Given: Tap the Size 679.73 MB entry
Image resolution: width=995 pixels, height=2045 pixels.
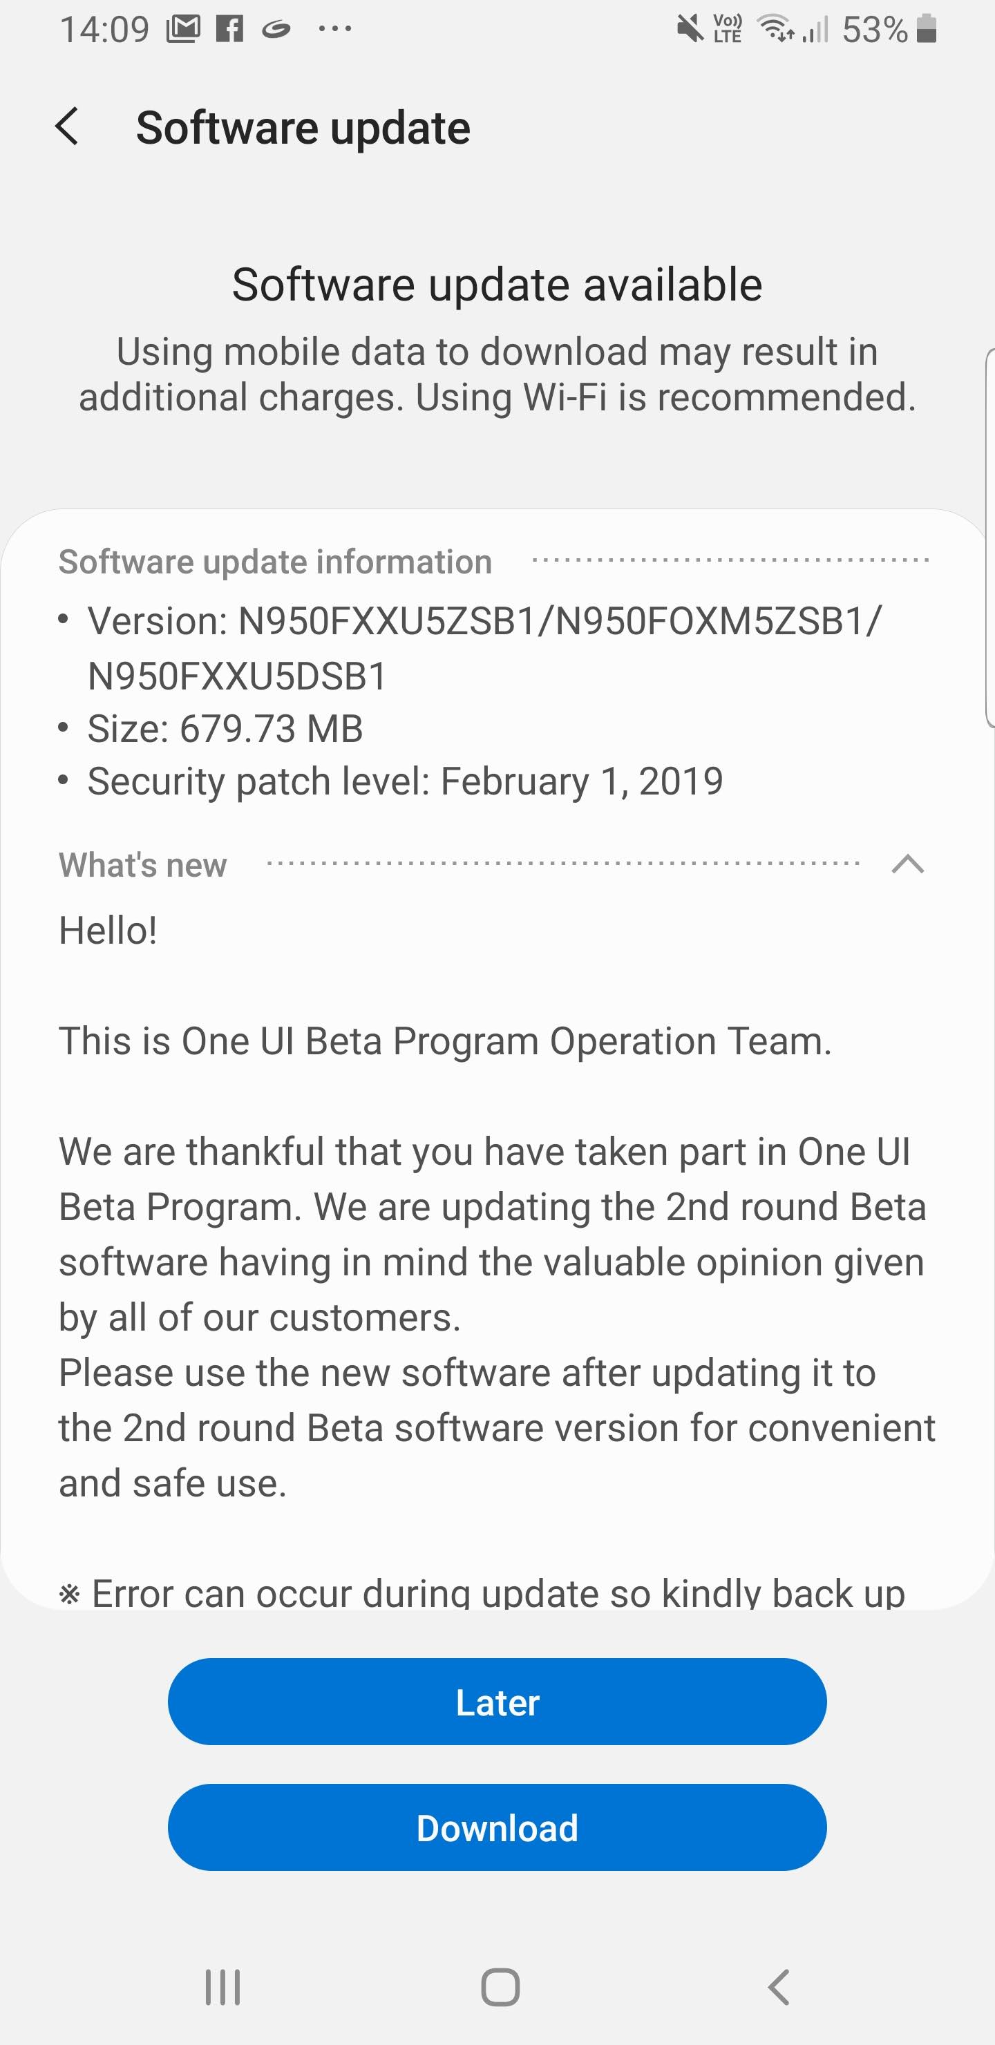Looking at the screenshot, I should point(225,729).
